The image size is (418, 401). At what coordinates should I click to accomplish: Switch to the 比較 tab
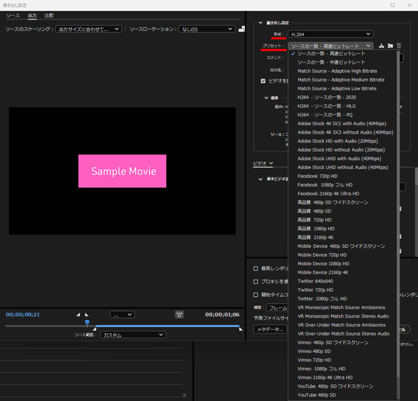click(49, 15)
